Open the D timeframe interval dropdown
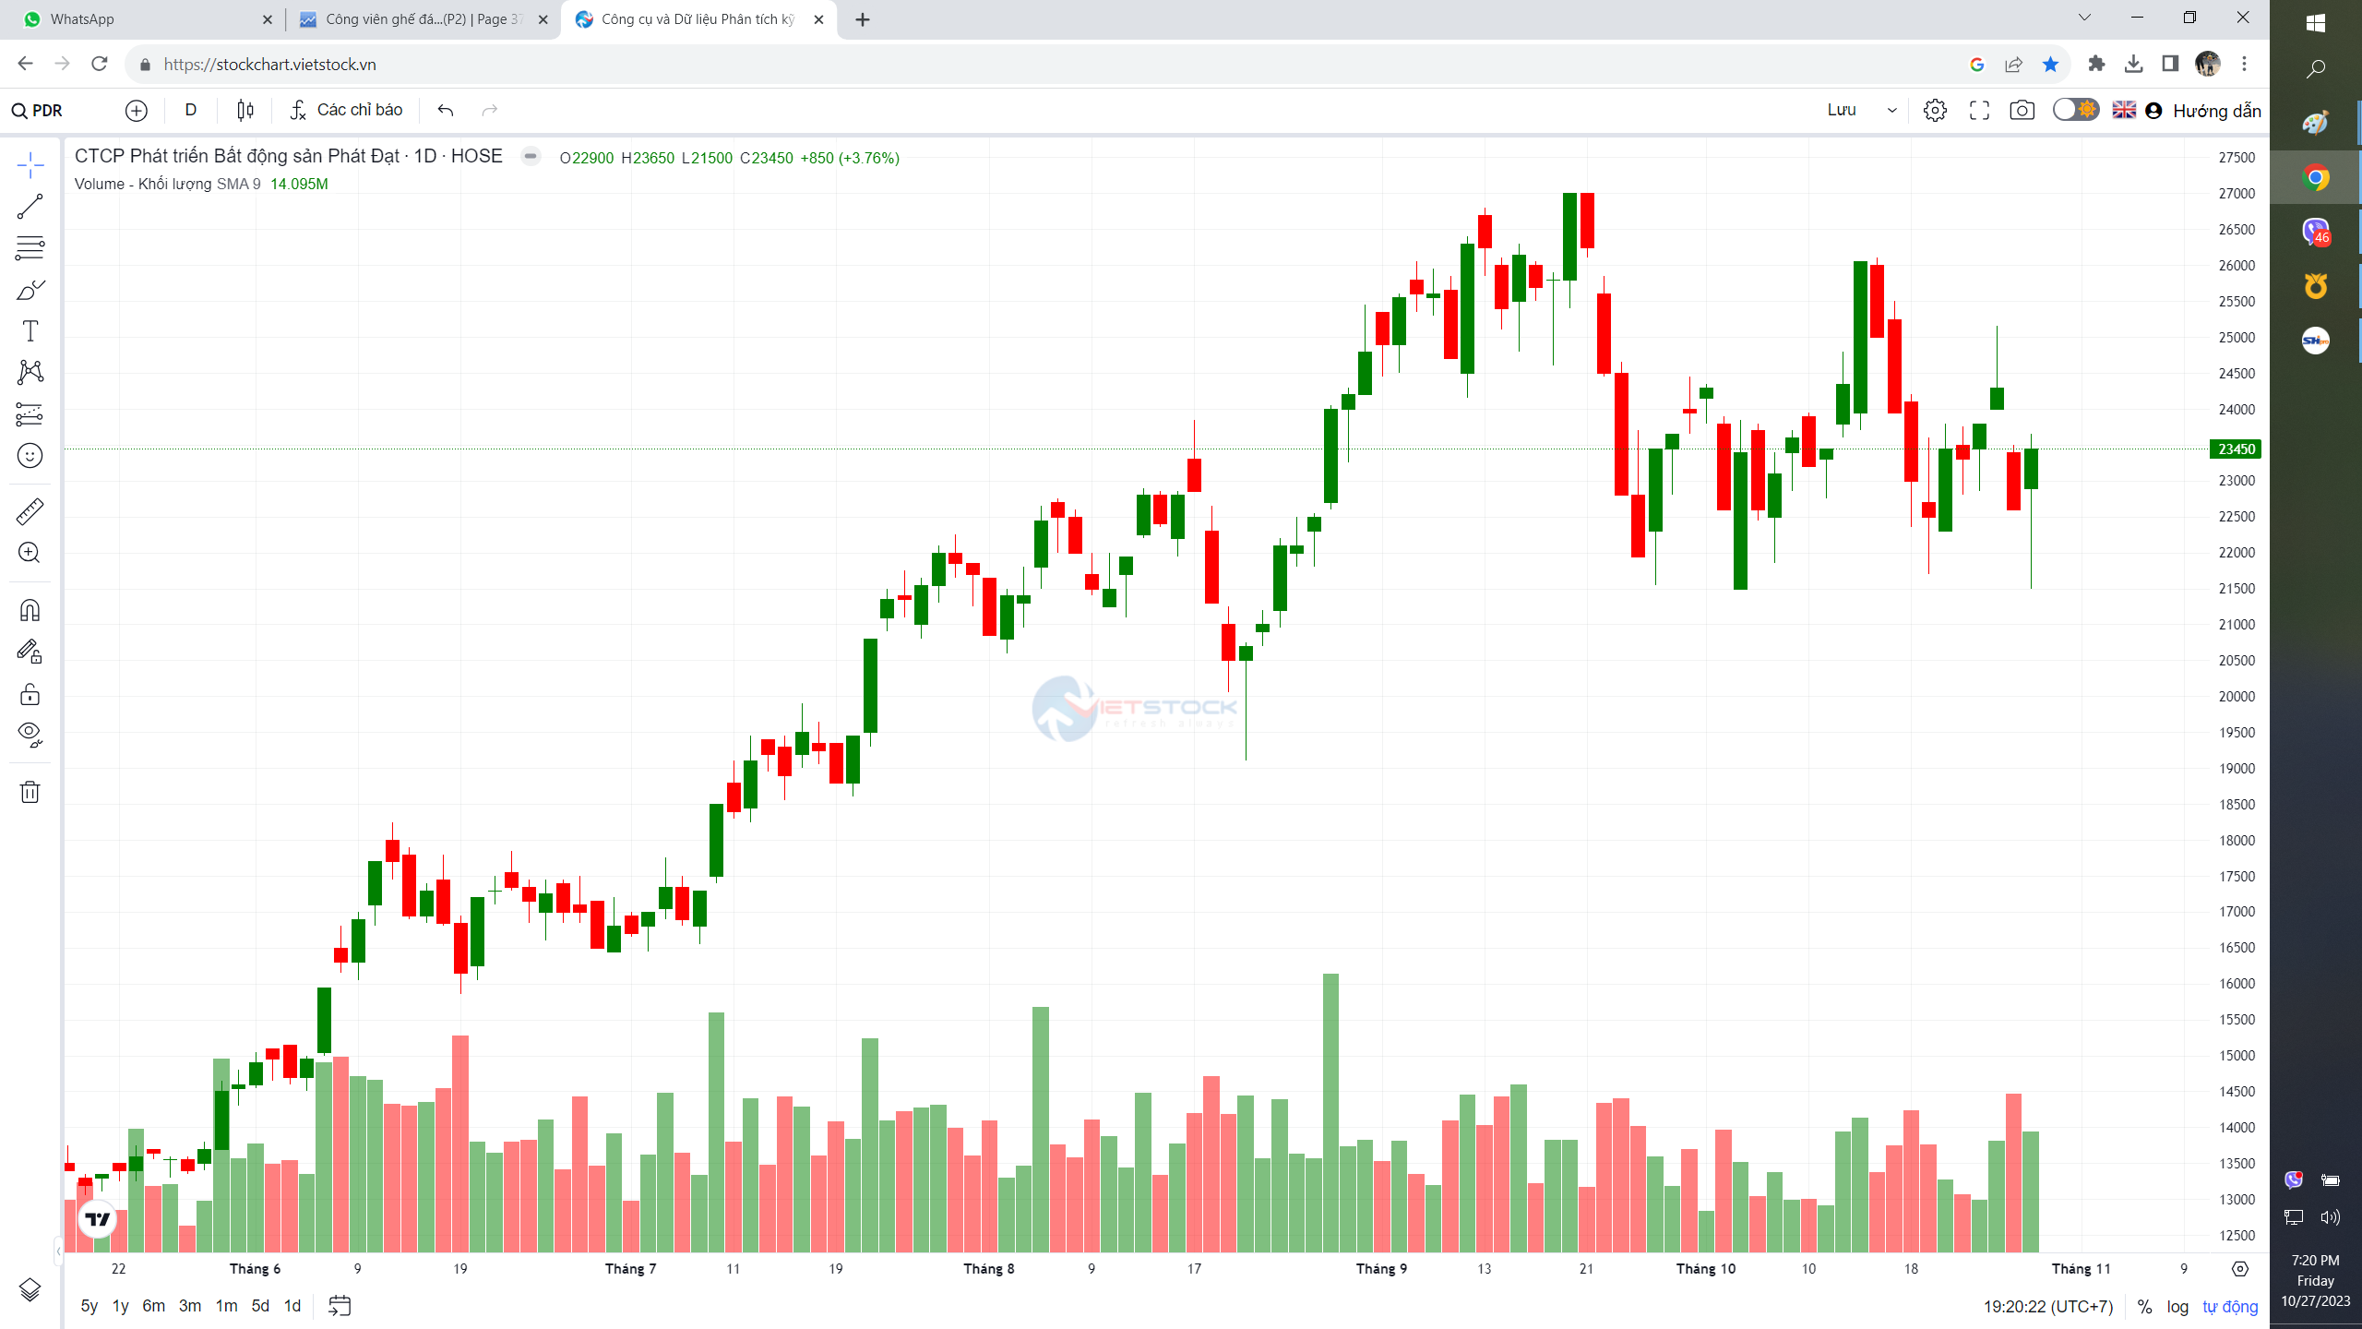2362x1329 pixels. [x=191, y=111]
